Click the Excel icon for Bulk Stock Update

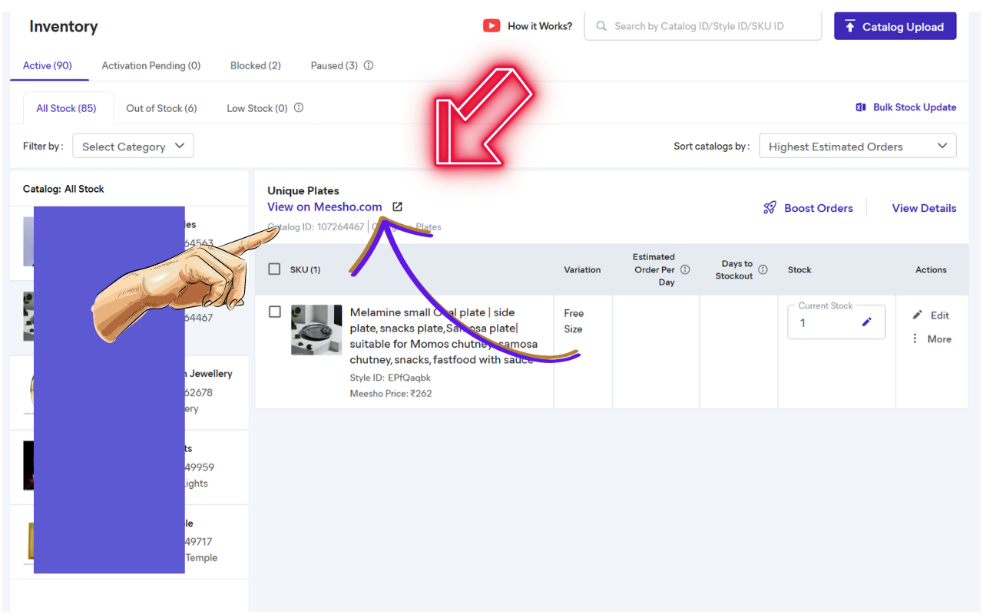pyautogui.click(x=861, y=107)
